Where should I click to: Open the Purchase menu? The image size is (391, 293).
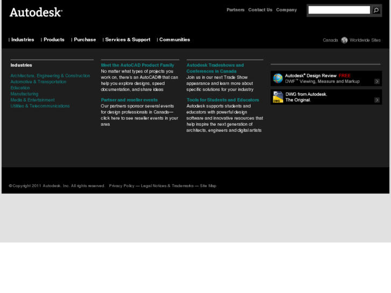point(85,40)
